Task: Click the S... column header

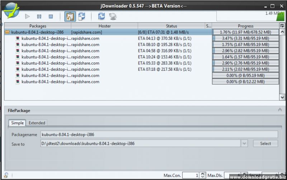Action: [x=208, y=26]
